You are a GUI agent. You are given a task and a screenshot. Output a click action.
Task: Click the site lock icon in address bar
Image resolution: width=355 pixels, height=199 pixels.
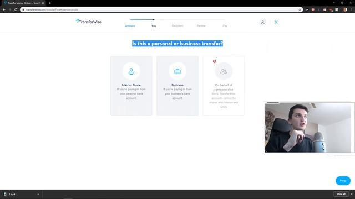tap(23, 10)
